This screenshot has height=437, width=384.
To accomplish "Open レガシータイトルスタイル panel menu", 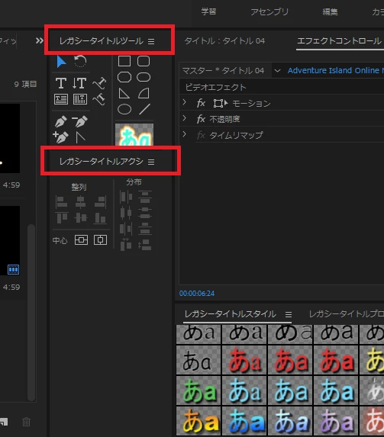I will (x=289, y=315).
